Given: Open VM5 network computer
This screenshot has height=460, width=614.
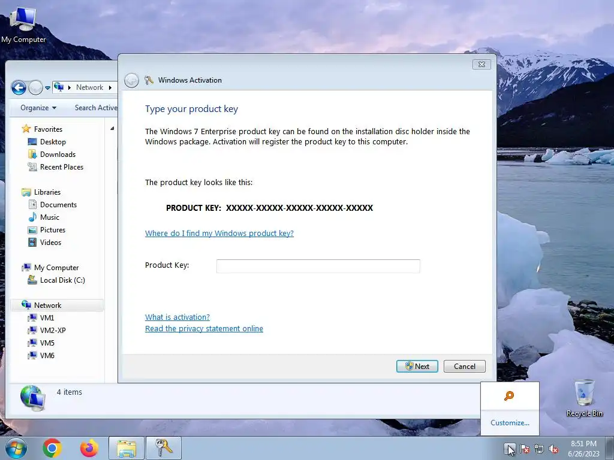Looking at the screenshot, I should pos(47,343).
